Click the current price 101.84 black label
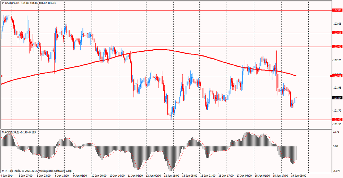 (337, 98)
